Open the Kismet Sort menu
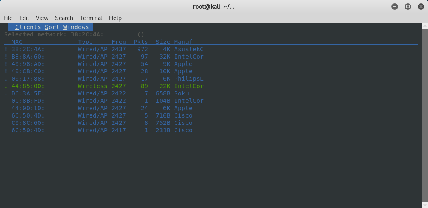 pyautogui.click(x=52, y=27)
